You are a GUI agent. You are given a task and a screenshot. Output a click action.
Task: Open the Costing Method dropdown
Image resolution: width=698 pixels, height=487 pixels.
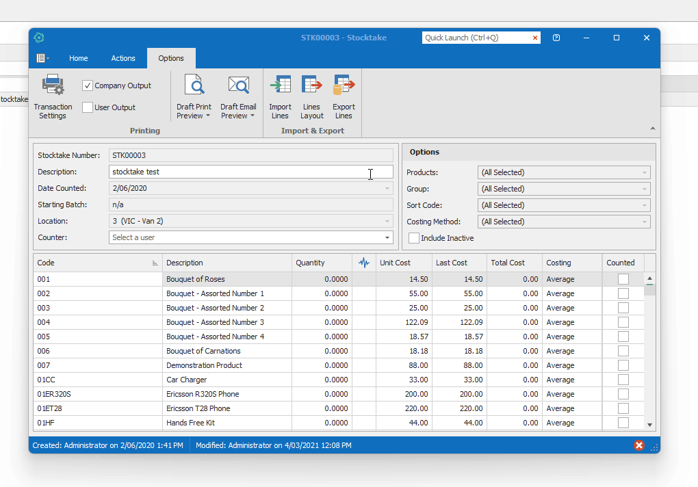coord(644,222)
